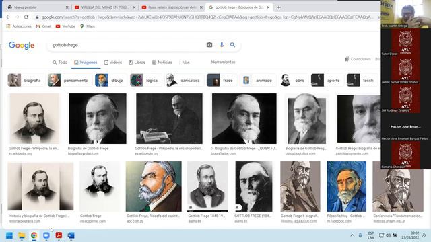Click the taskbar clock 09:02
The width and height of the screenshot is (431, 242).
click(410, 235)
